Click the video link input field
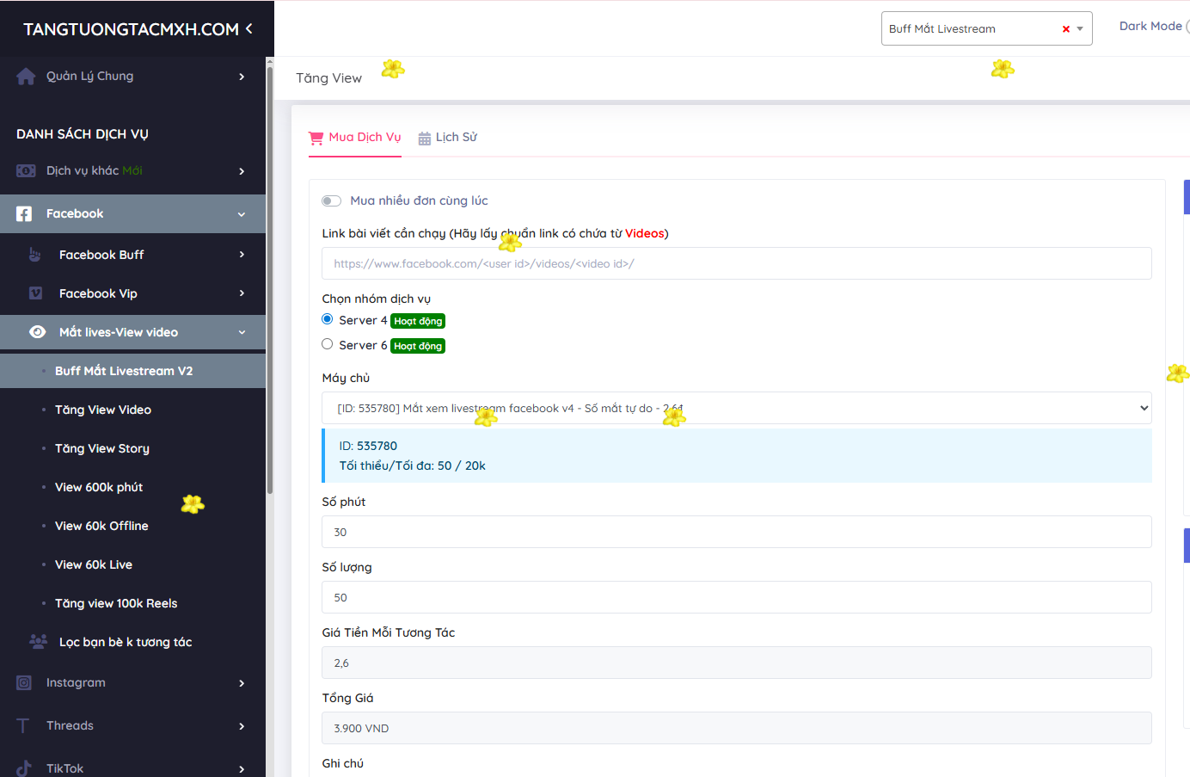Image resolution: width=1190 pixels, height=777 pixels. pos(736,263)
